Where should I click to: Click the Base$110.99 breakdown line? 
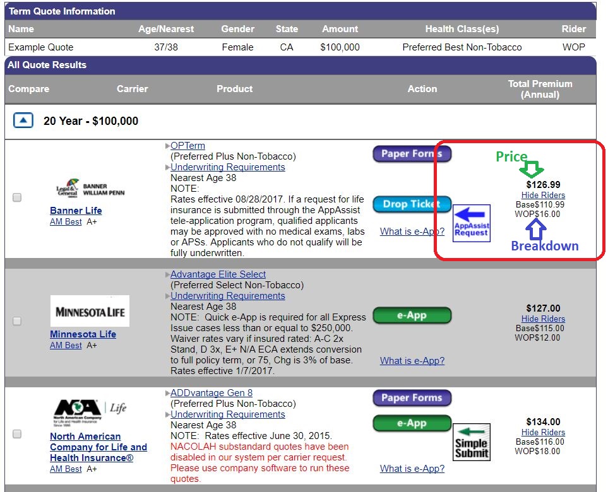click(x=540, y=204)
